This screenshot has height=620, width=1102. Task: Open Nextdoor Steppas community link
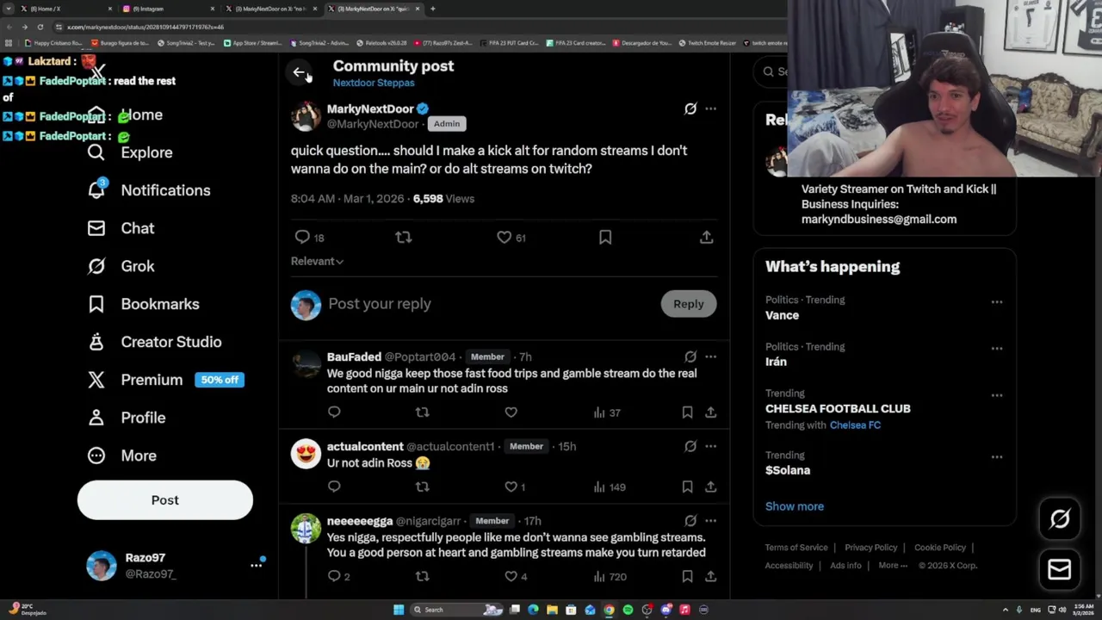coord(374,83)
